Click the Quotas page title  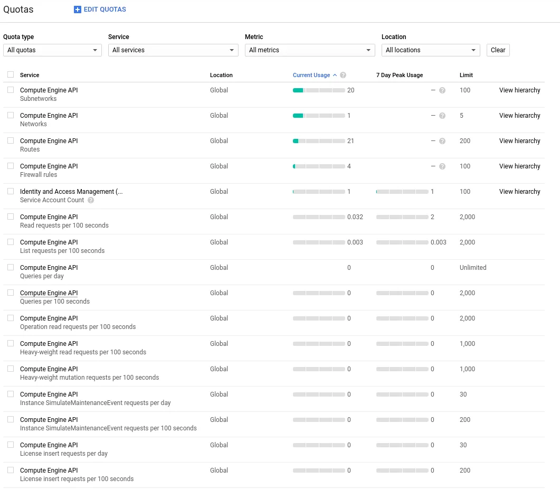(18, 10)
